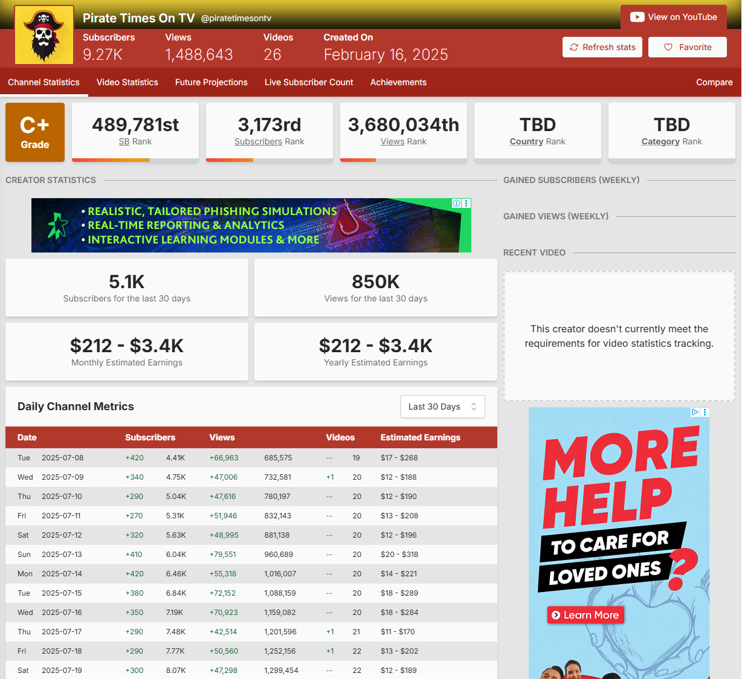Click the Views column header

[222, 437]
